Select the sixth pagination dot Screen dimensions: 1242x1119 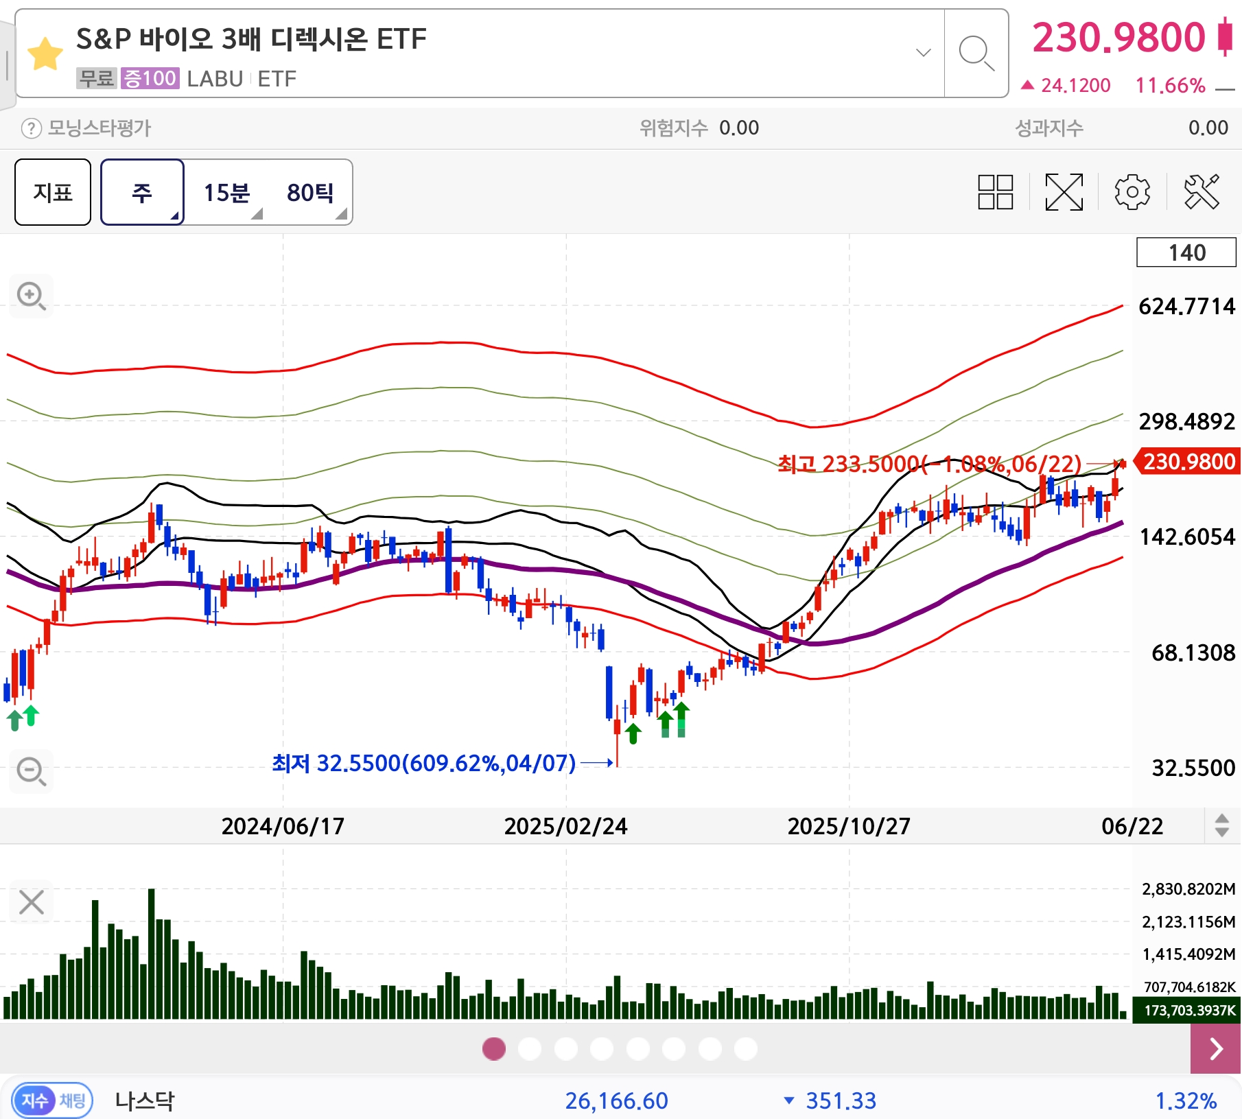click(674, 1048)
